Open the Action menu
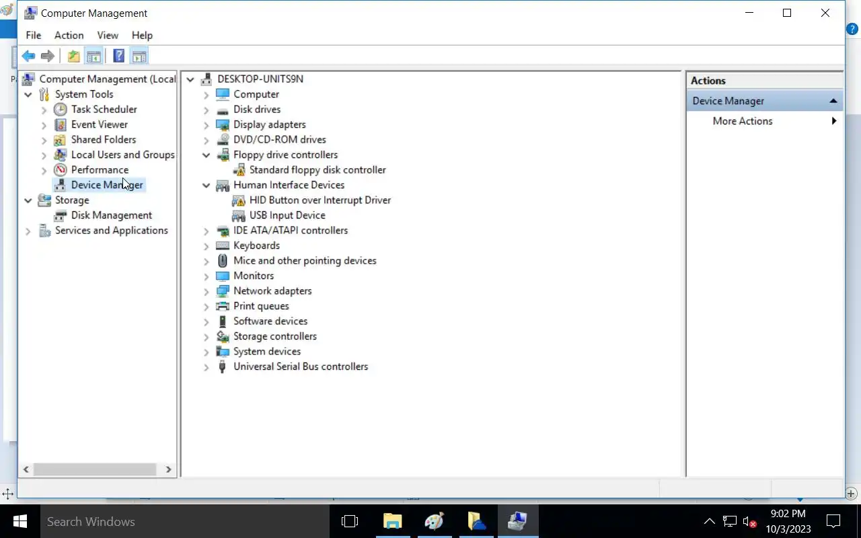Image resolution: width=861 pixels, height=538 pixels. click(x=69, y=35)
